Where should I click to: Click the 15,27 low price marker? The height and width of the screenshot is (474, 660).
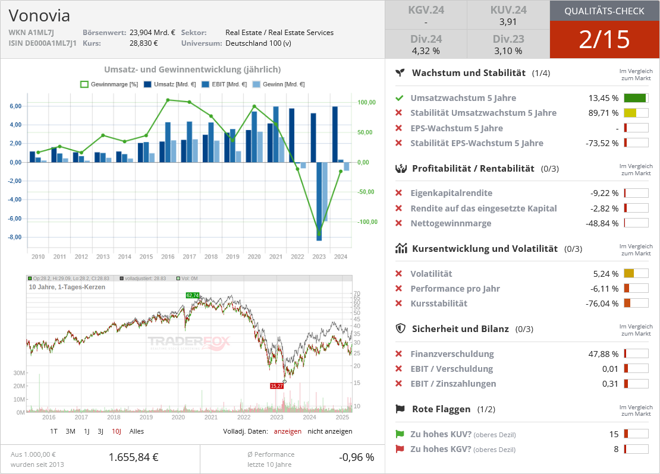(x=276, y=385)
